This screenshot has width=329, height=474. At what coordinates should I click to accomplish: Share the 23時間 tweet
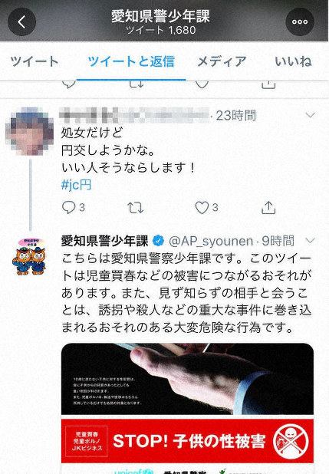(x=268, y=207)
